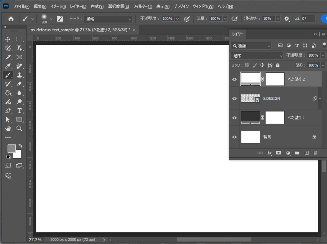Open the イメージ(I) menu

click(x=58, y=6)
